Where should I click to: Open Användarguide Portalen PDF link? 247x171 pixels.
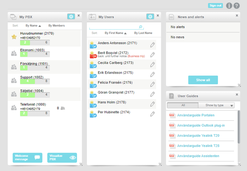click(x=196, y=115)
